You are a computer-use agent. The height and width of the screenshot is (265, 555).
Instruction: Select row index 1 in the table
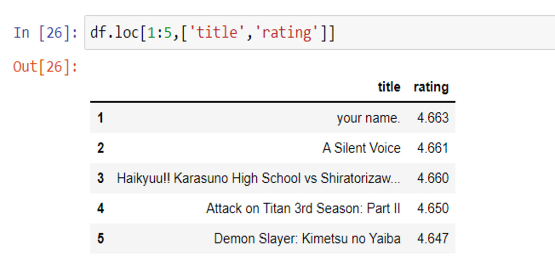[100, 118]
